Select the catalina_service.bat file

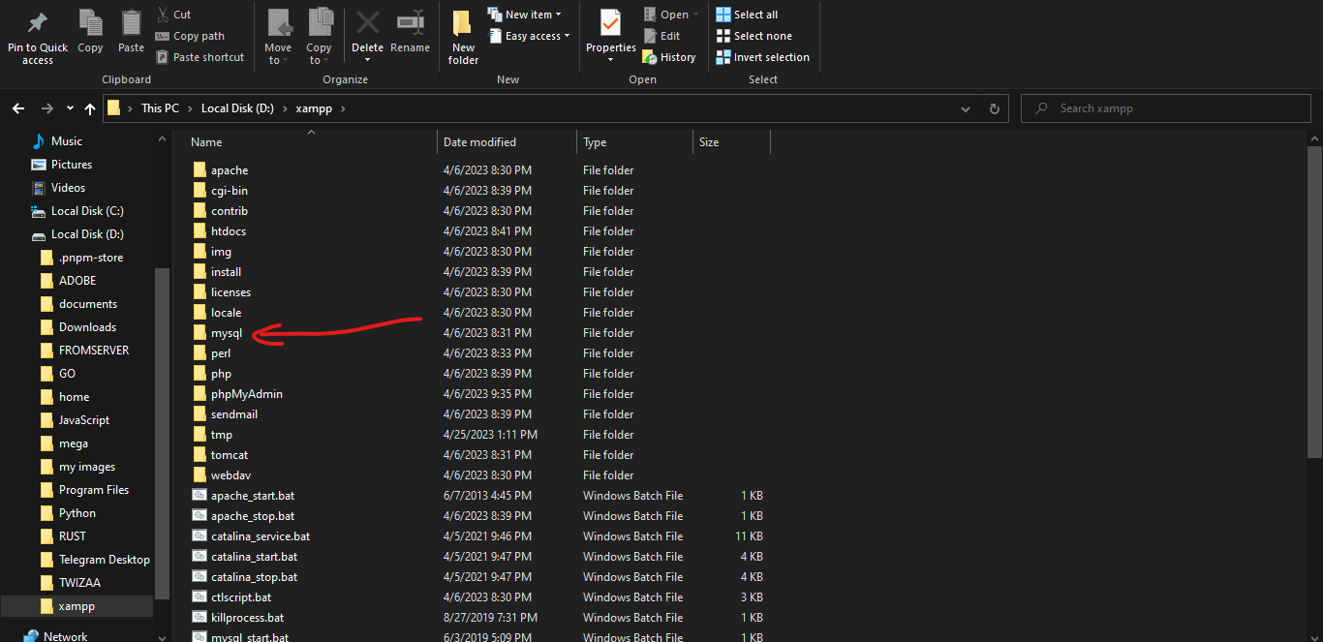click(x=261, y=536)
